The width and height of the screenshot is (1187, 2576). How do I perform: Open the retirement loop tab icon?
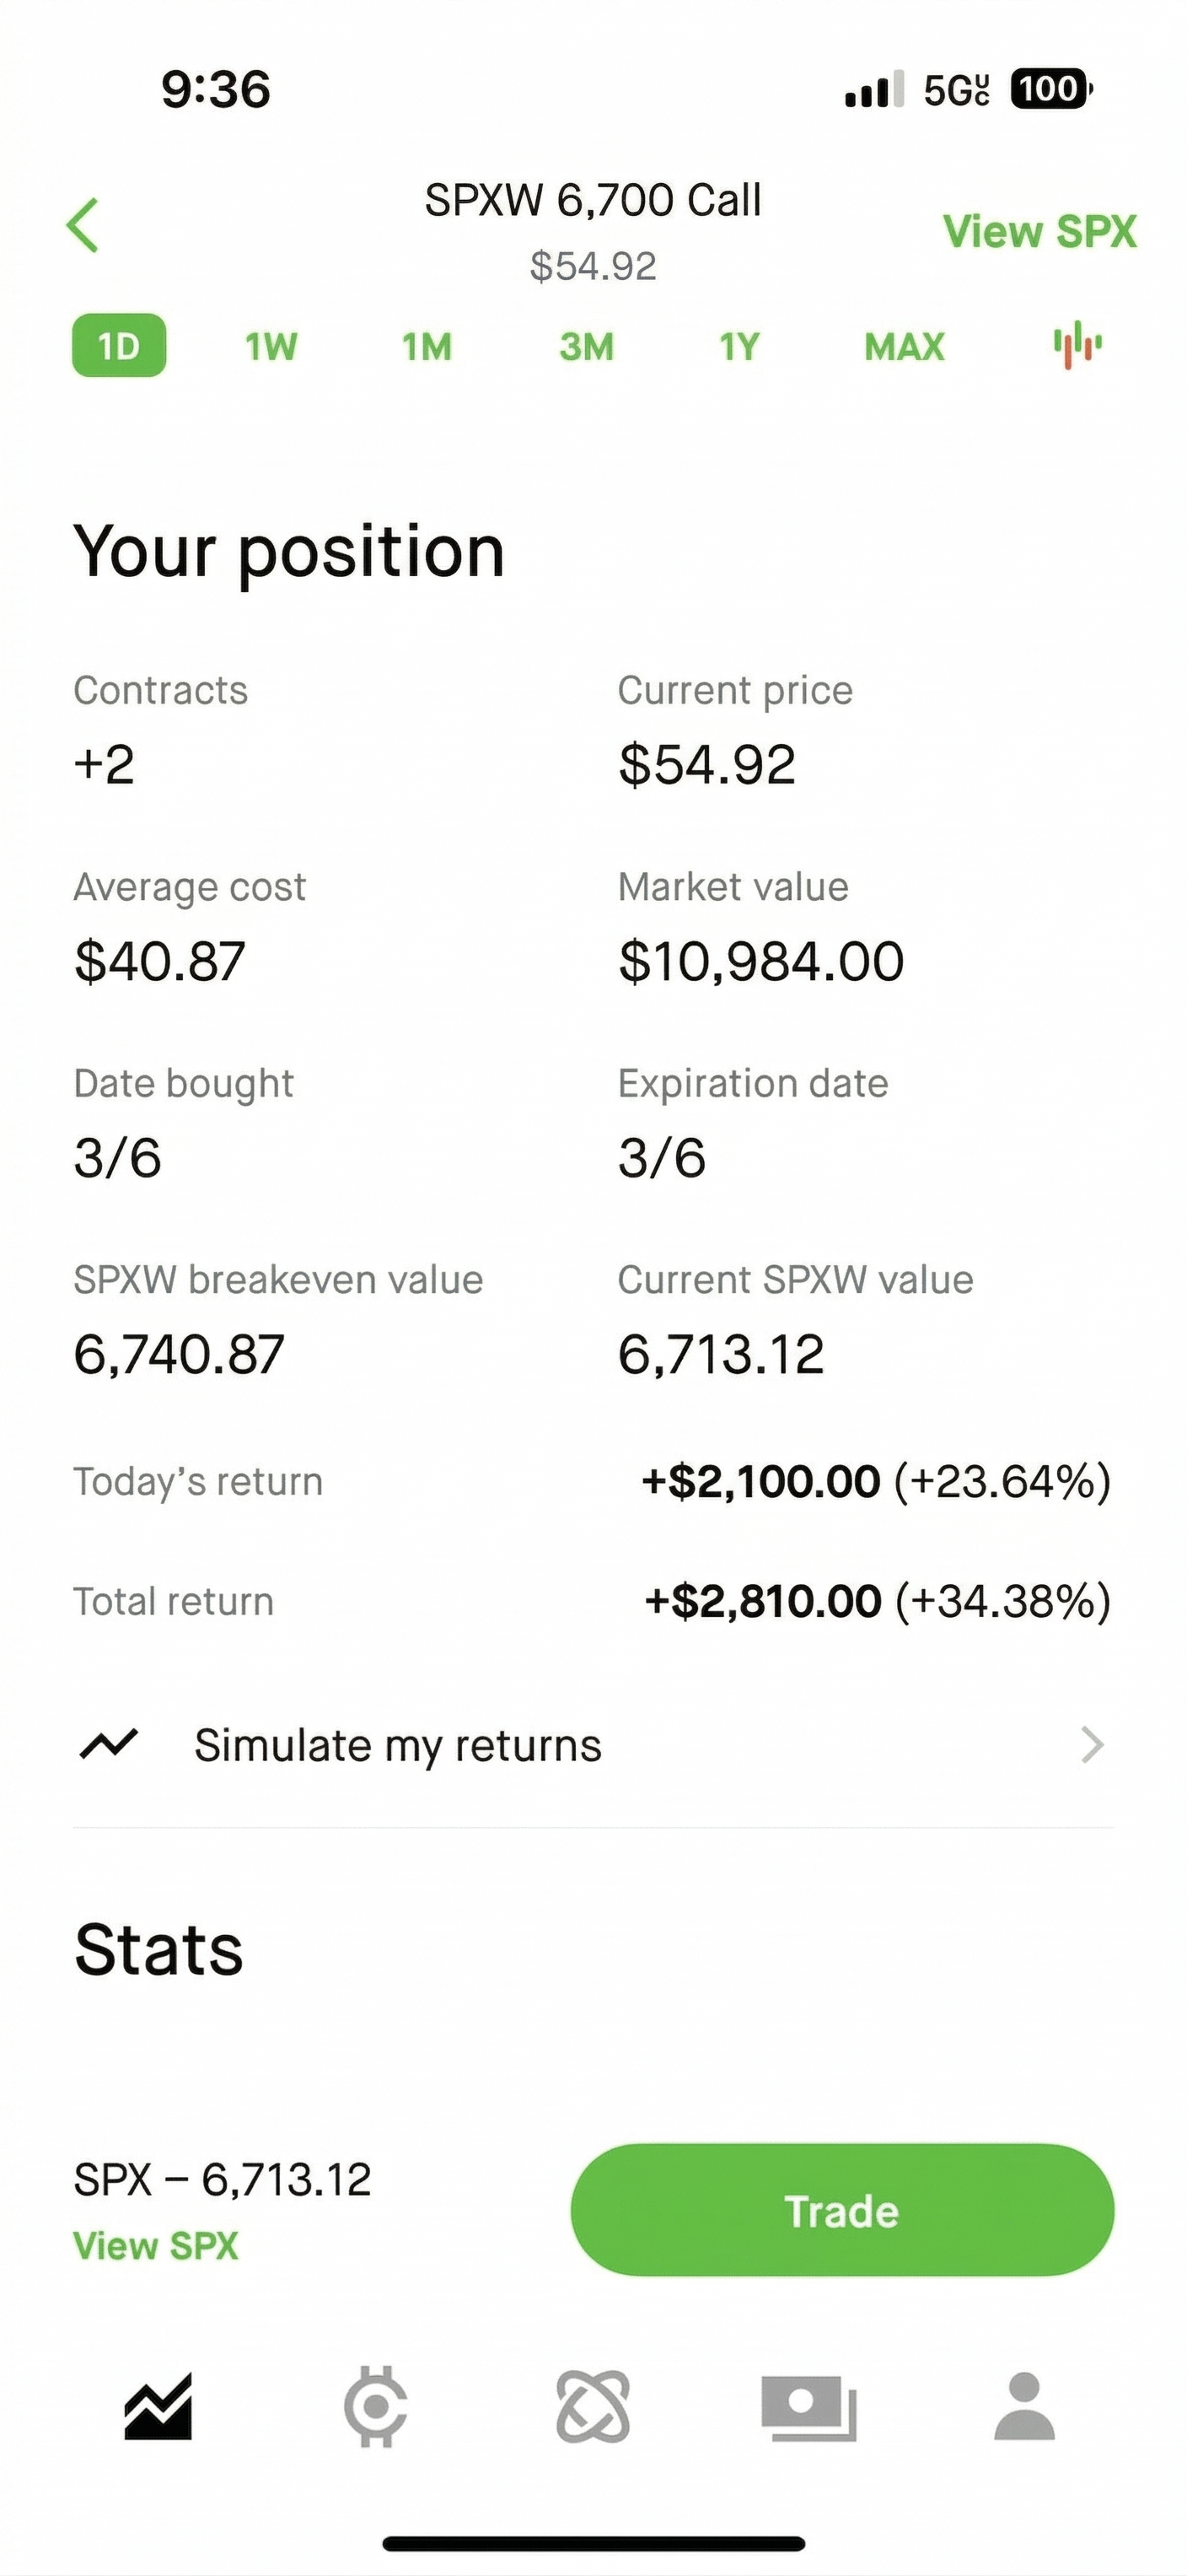tap(593, 2407)
